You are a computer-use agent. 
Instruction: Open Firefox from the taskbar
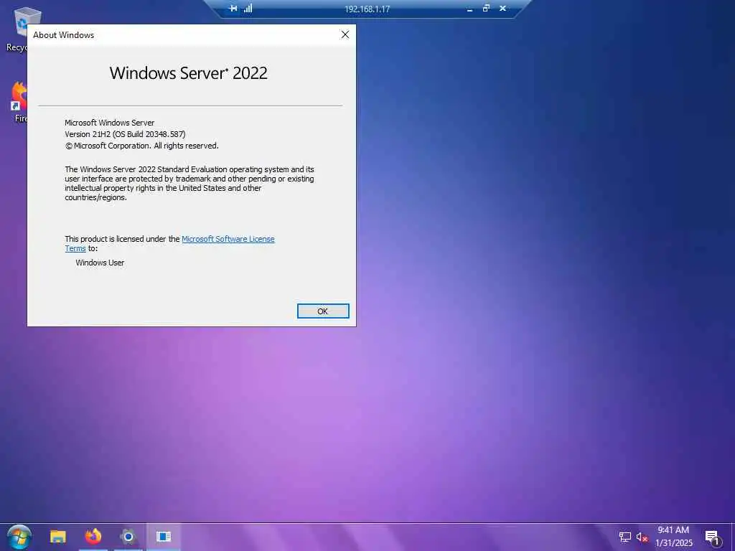click(93, 537)
